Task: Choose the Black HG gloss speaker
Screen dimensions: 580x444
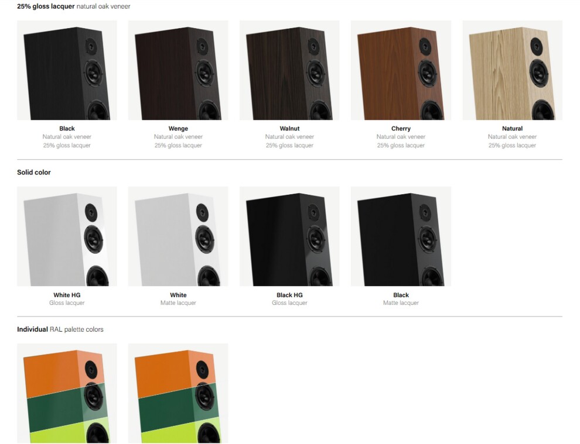Action: click(x=289, y=236)
